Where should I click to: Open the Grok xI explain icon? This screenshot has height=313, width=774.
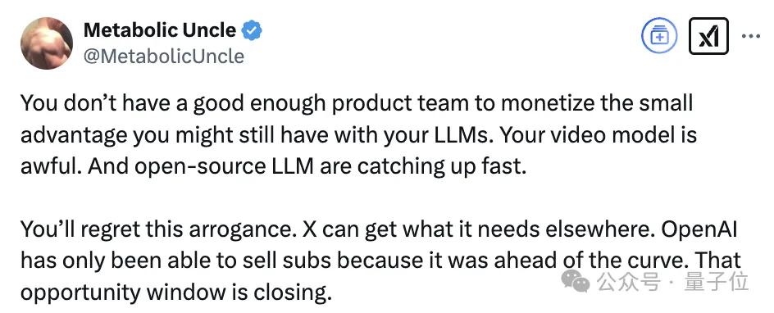coord(709,36)
